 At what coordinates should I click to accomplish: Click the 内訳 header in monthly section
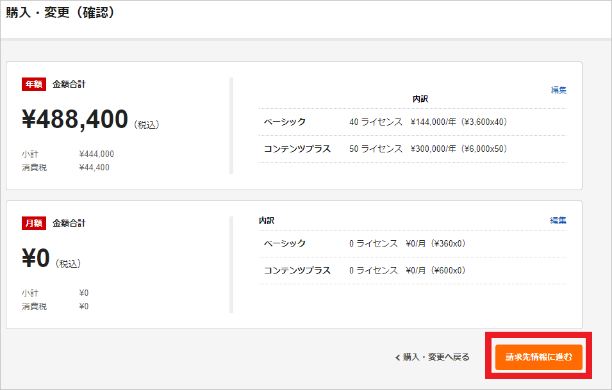[267, 220]
